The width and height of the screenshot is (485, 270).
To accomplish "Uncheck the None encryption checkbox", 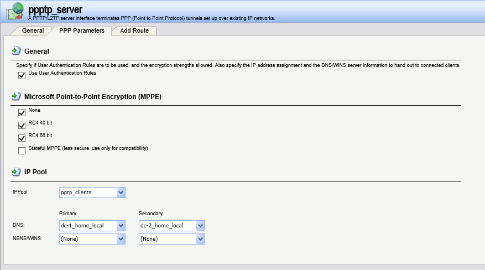I will (x=22, y=113).
